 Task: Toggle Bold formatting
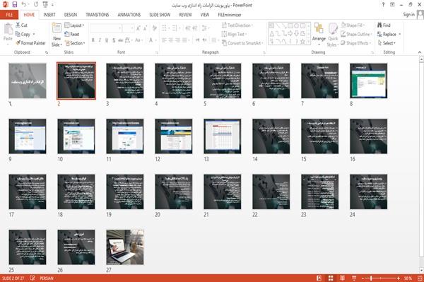[x=93, y=40]
